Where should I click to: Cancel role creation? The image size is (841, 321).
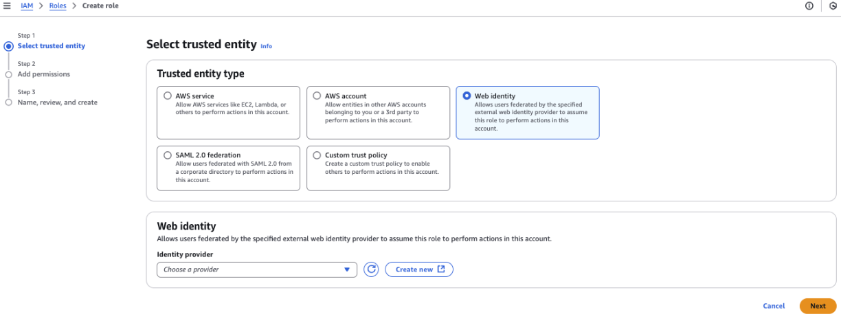pyautogui.click(x=774, y=306)
